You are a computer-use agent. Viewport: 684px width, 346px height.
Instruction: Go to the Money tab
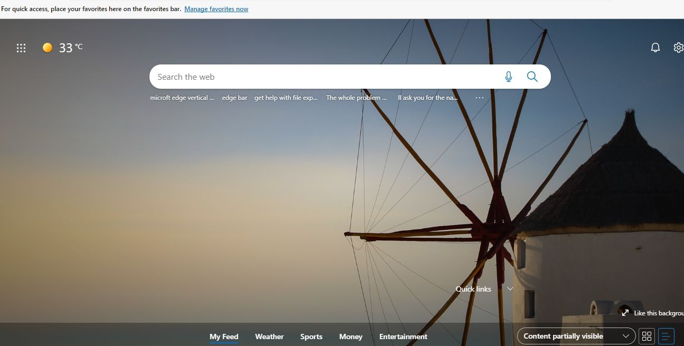(351, 336)
